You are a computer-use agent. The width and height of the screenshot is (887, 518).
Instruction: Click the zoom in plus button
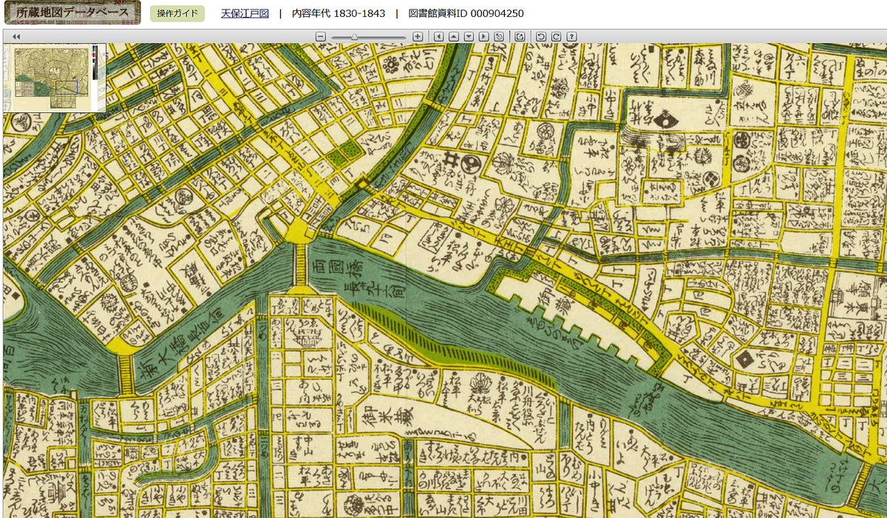pos(418,36)
